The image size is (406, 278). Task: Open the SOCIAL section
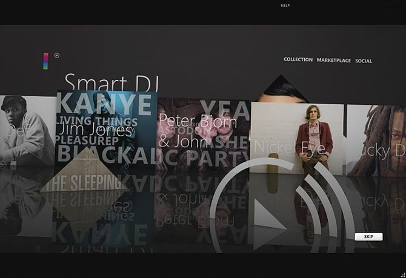(364, 61)
